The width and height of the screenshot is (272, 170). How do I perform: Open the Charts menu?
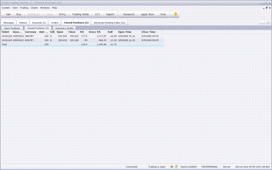click(34, 8)
